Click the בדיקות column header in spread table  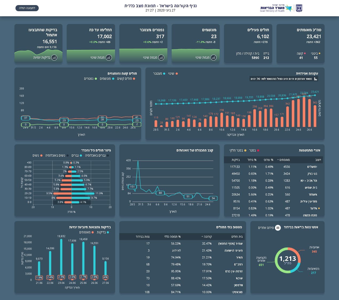[235, 160]
